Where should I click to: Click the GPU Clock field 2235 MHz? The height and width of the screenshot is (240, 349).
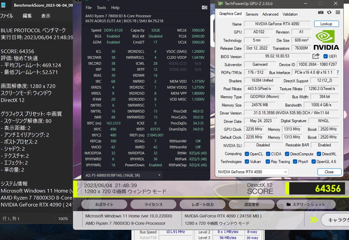pyautogui.click(x=254, y=129)
